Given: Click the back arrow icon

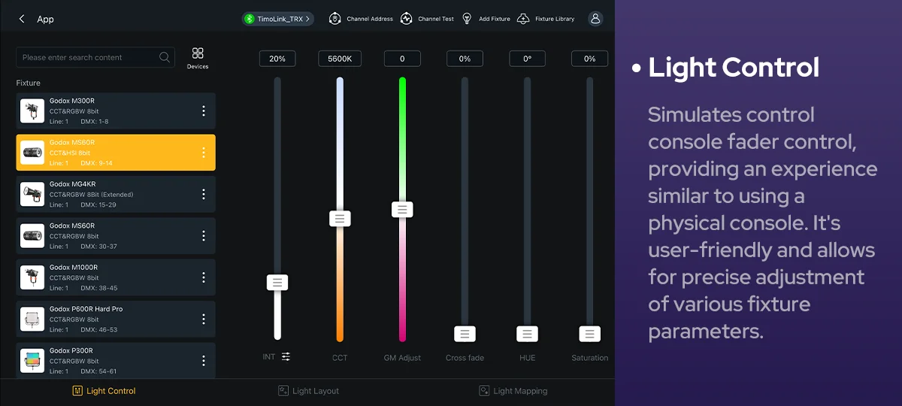Looking at the screenshot, I should tap(22, 19).
